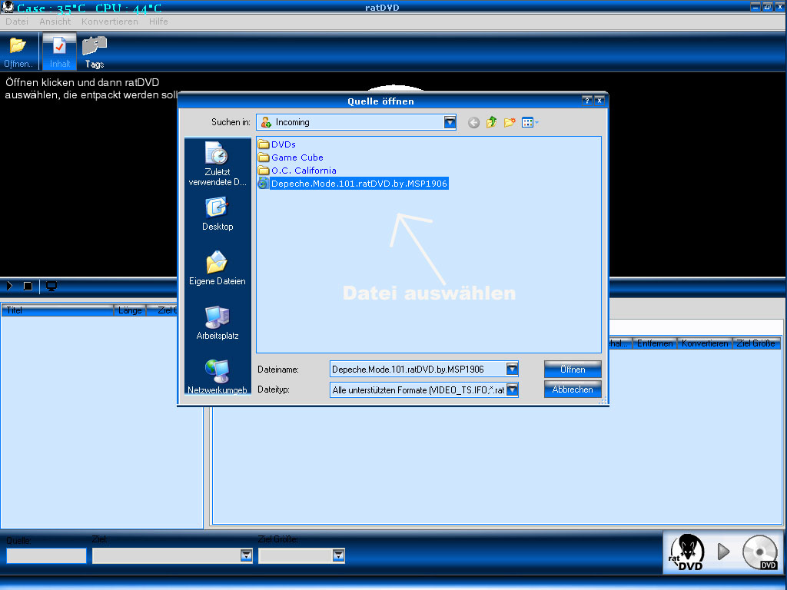The height and width of the screenshot is (590, 787).
Task: Open the Ansicht menu
Action: [55, 22]
